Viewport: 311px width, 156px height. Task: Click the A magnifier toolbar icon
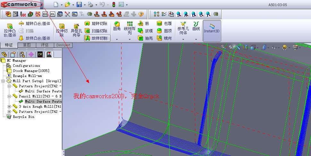coord(186,14)
